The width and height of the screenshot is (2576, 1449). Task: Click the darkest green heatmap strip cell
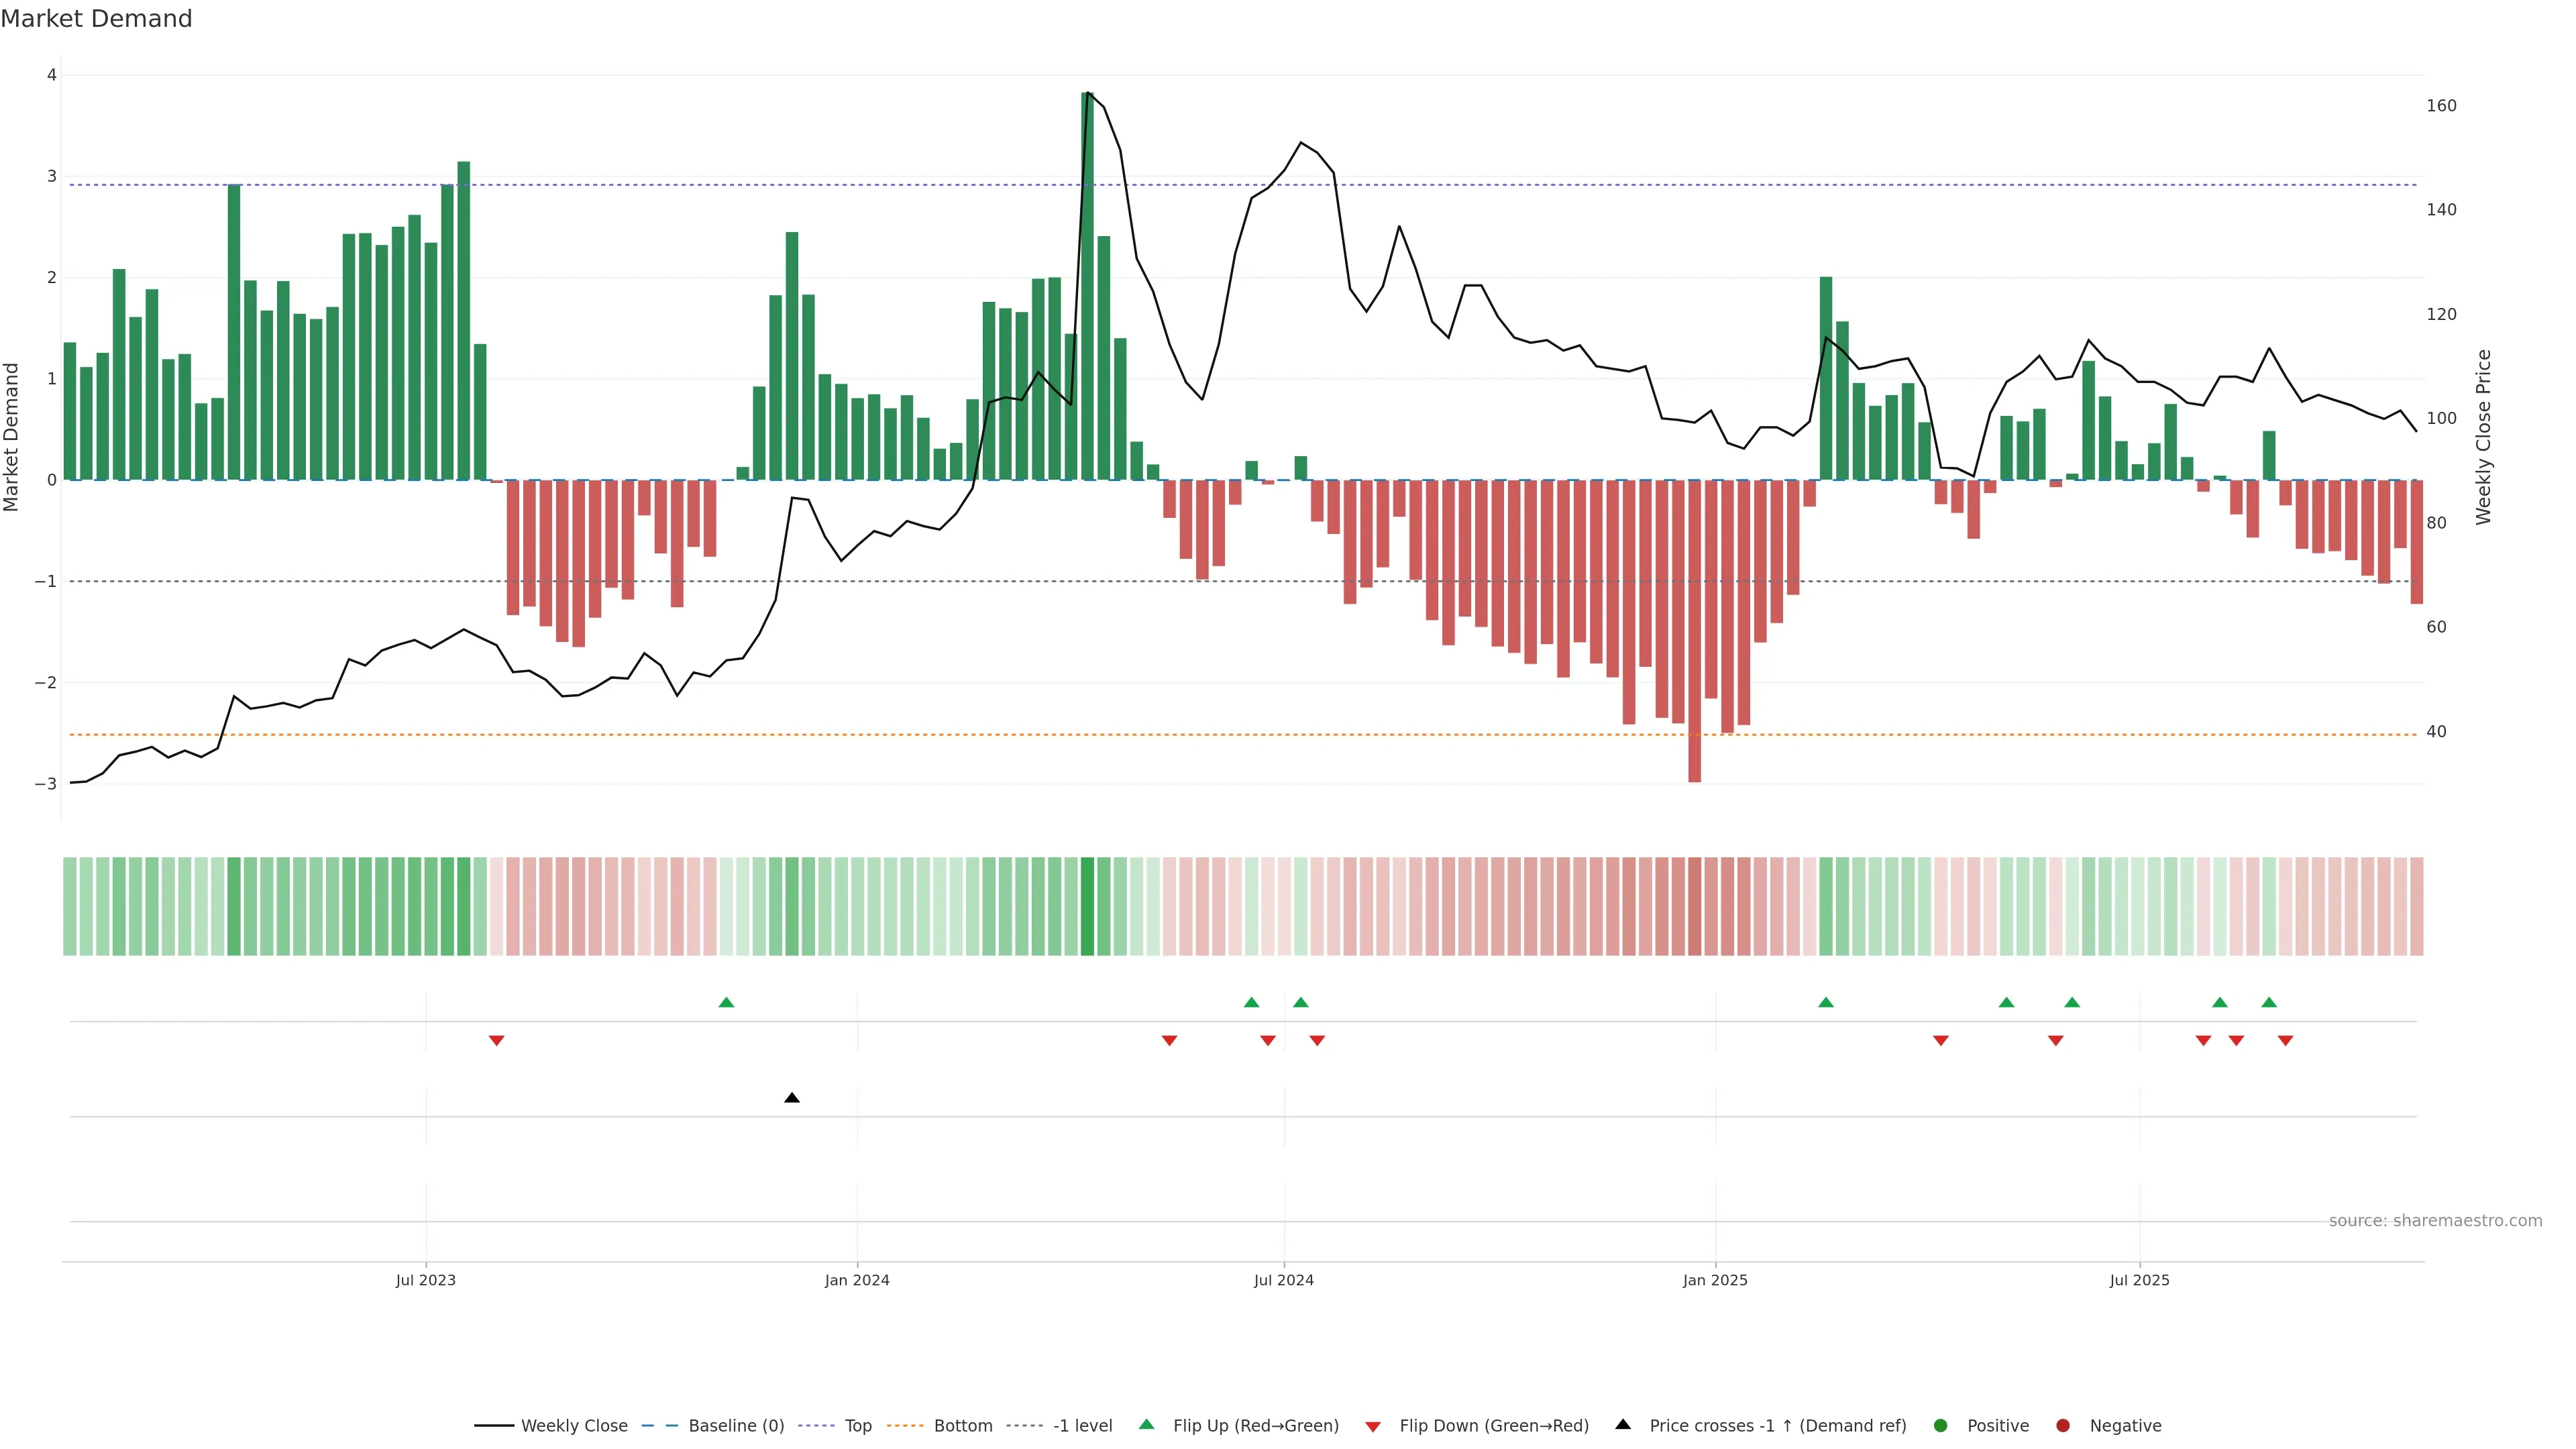point(1087,906)
